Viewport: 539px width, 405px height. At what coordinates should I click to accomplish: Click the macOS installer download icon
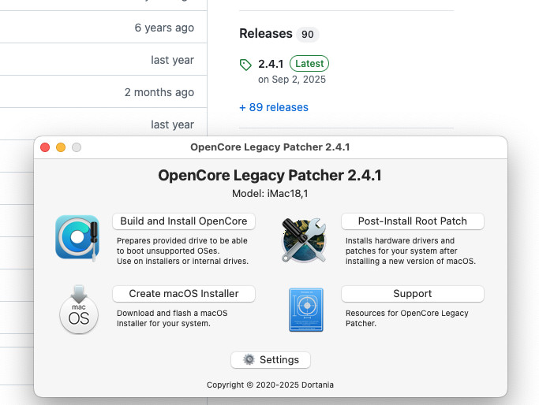(79, 309)
